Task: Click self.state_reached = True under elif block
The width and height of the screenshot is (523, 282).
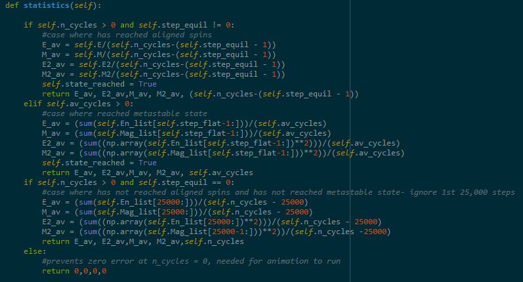Action: click(x=99, y=163)
